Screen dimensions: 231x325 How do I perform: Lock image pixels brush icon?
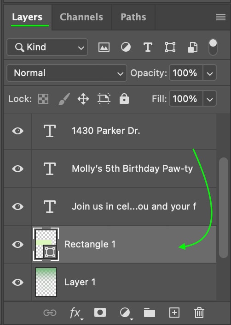pos(64,99)
